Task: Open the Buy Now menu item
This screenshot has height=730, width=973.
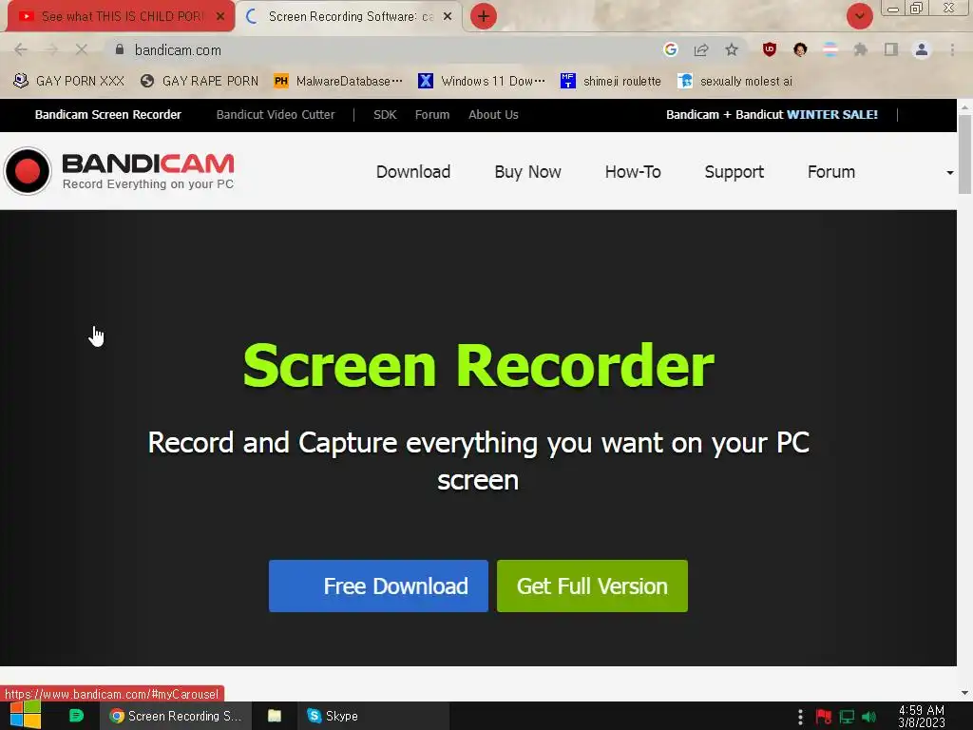Action: click(x=527, y=172)
